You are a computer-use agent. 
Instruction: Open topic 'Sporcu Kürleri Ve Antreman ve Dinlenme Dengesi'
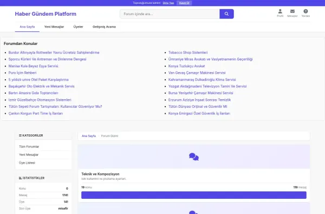(x=47, y=59)
